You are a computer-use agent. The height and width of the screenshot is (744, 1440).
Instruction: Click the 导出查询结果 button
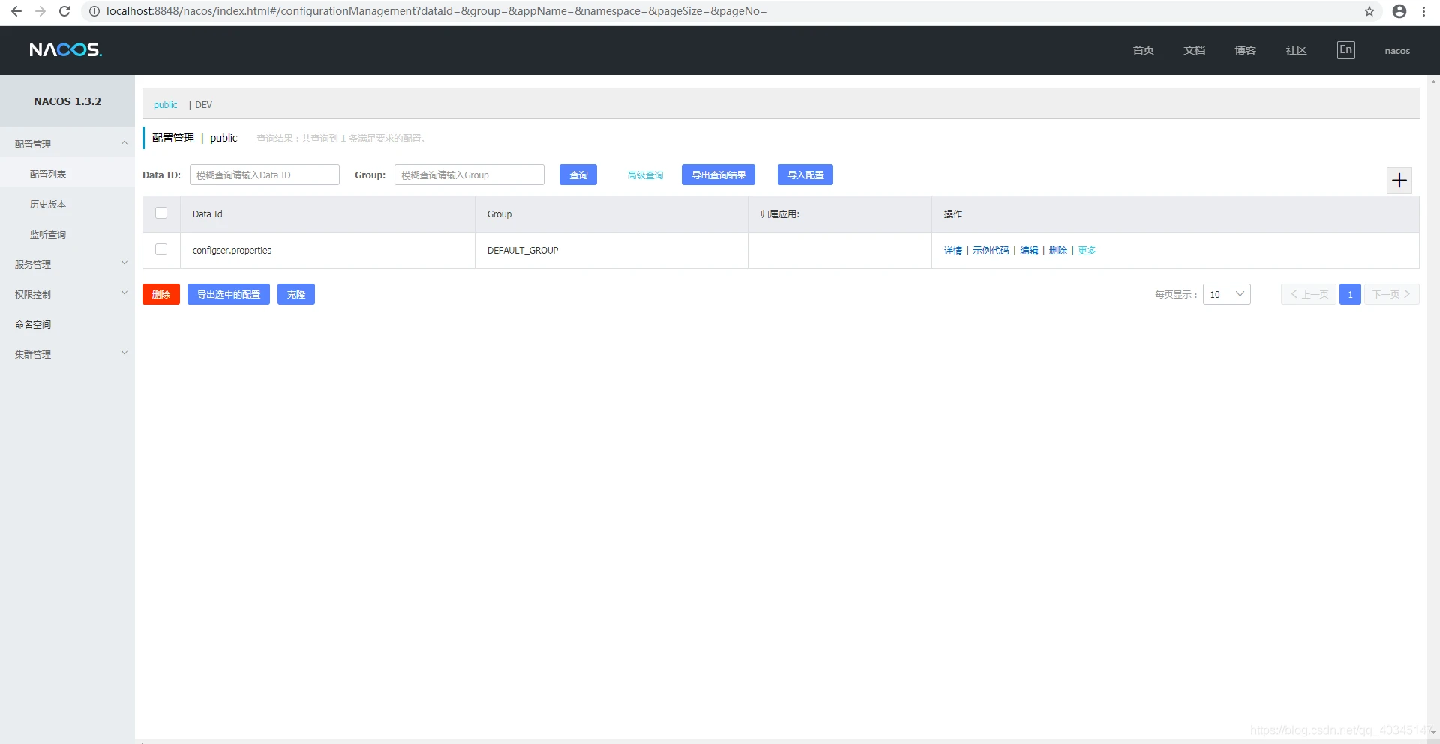point(718,175)
